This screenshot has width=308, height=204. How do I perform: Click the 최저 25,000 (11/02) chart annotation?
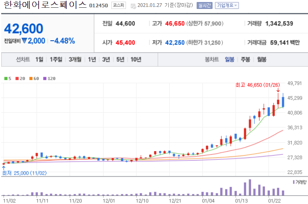click(x=24, y=173)
